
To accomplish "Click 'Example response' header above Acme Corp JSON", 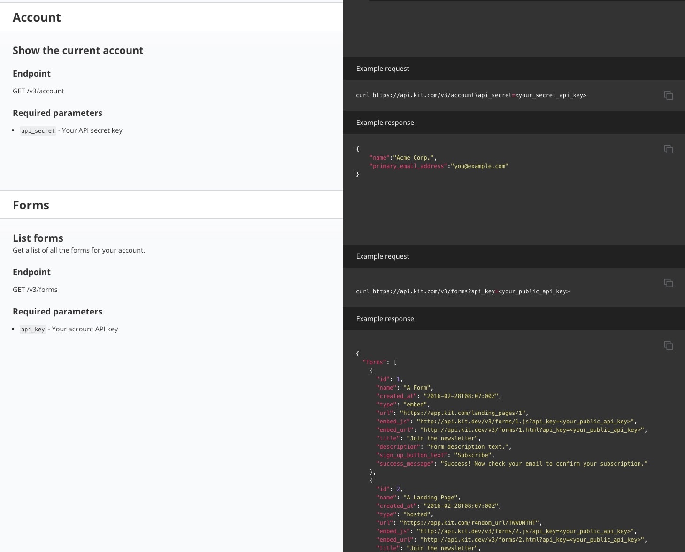I will (x=385, y=123).
